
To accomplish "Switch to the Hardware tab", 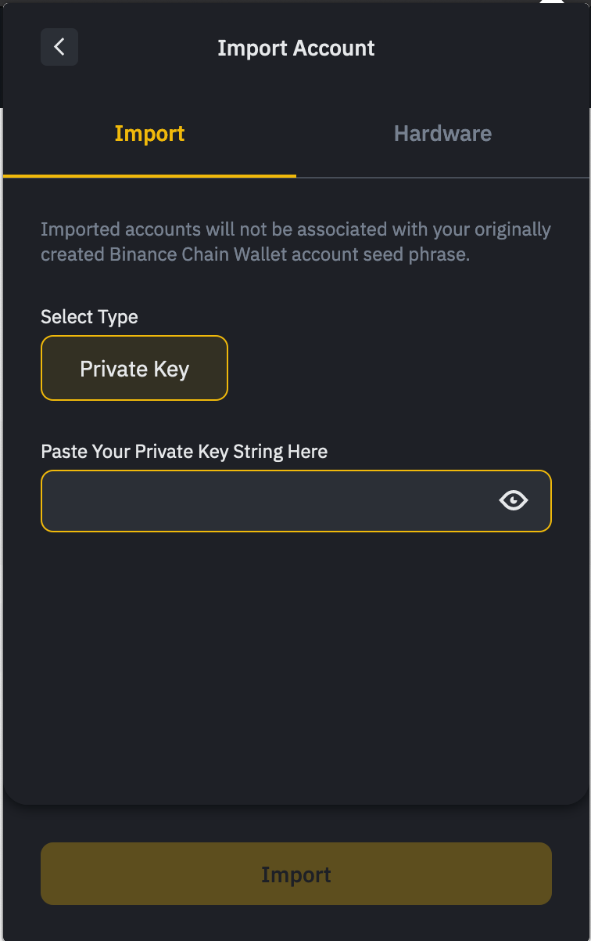I will tap(442, 133).
